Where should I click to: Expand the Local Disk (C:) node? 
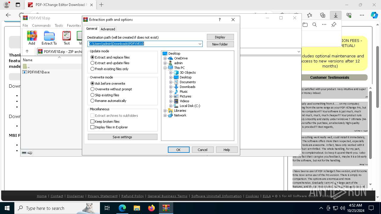tap(171, 106)
